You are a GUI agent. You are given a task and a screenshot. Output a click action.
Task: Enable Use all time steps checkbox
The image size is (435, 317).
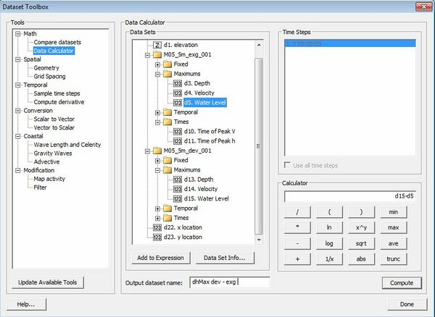coord(288,166)
